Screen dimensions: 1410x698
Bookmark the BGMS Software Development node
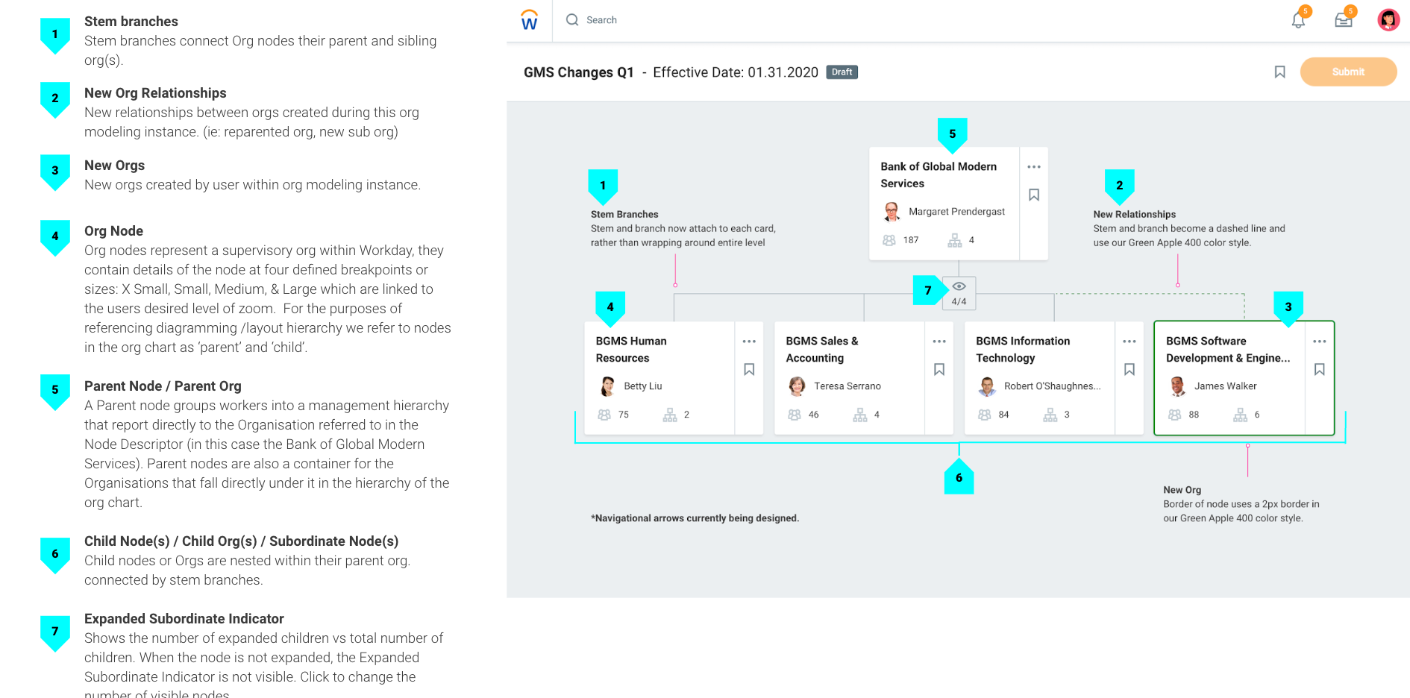point(1319,369)
